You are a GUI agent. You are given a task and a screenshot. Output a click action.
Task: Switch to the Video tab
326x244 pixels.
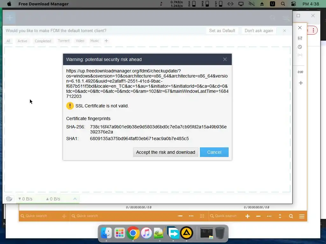(x=80, y=41)
